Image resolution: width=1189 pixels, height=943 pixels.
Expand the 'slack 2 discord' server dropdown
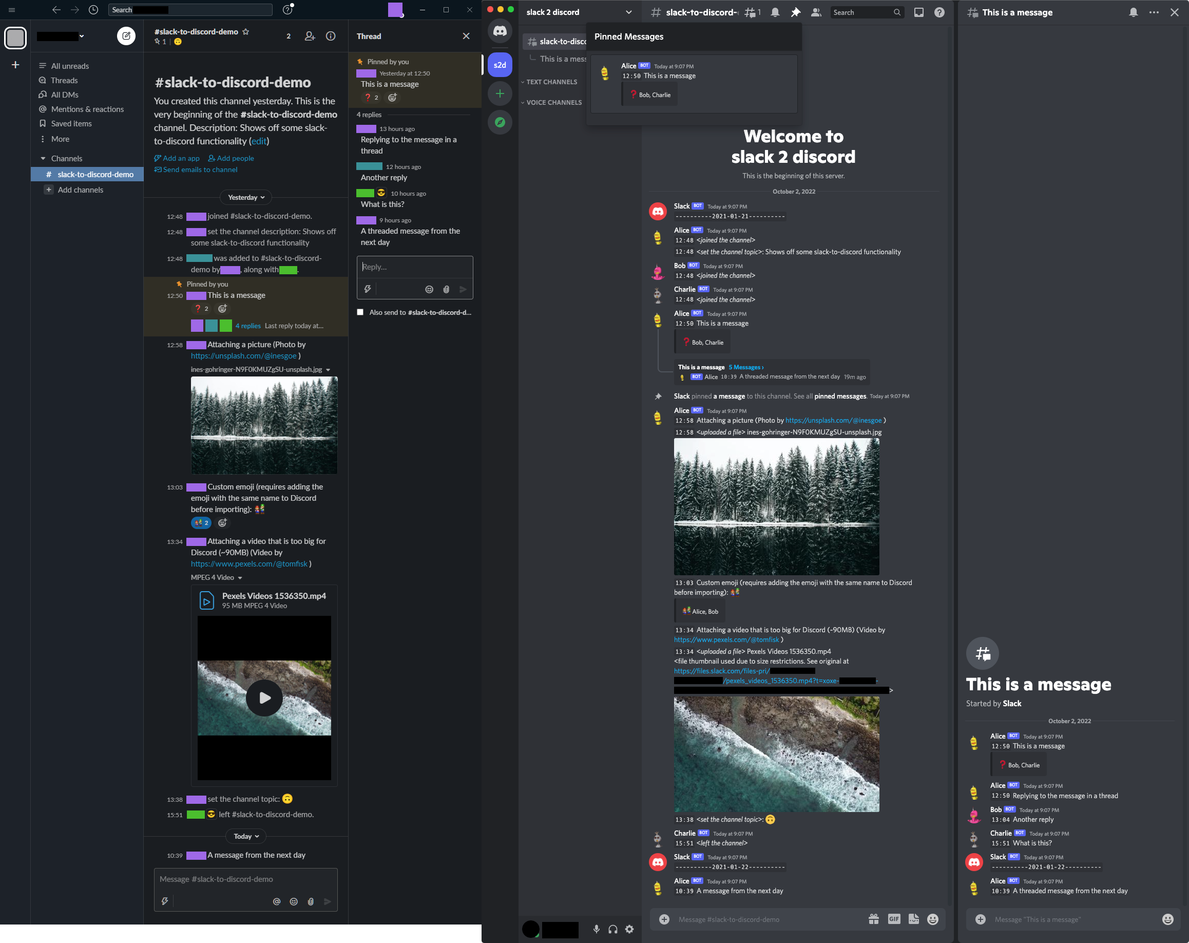click(628, 12)
